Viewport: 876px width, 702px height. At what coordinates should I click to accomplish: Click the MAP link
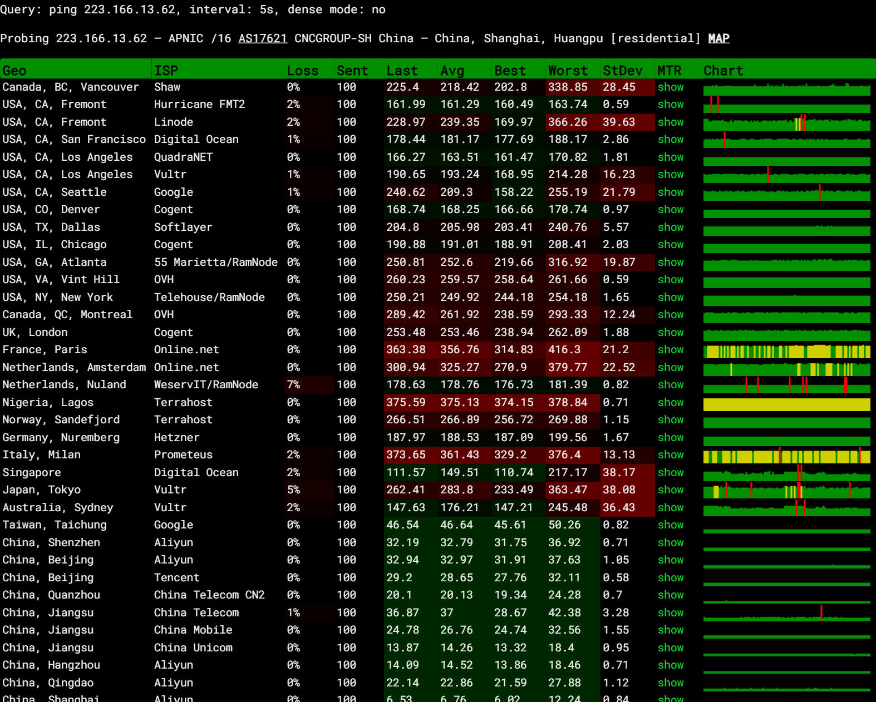coord(718,38)
